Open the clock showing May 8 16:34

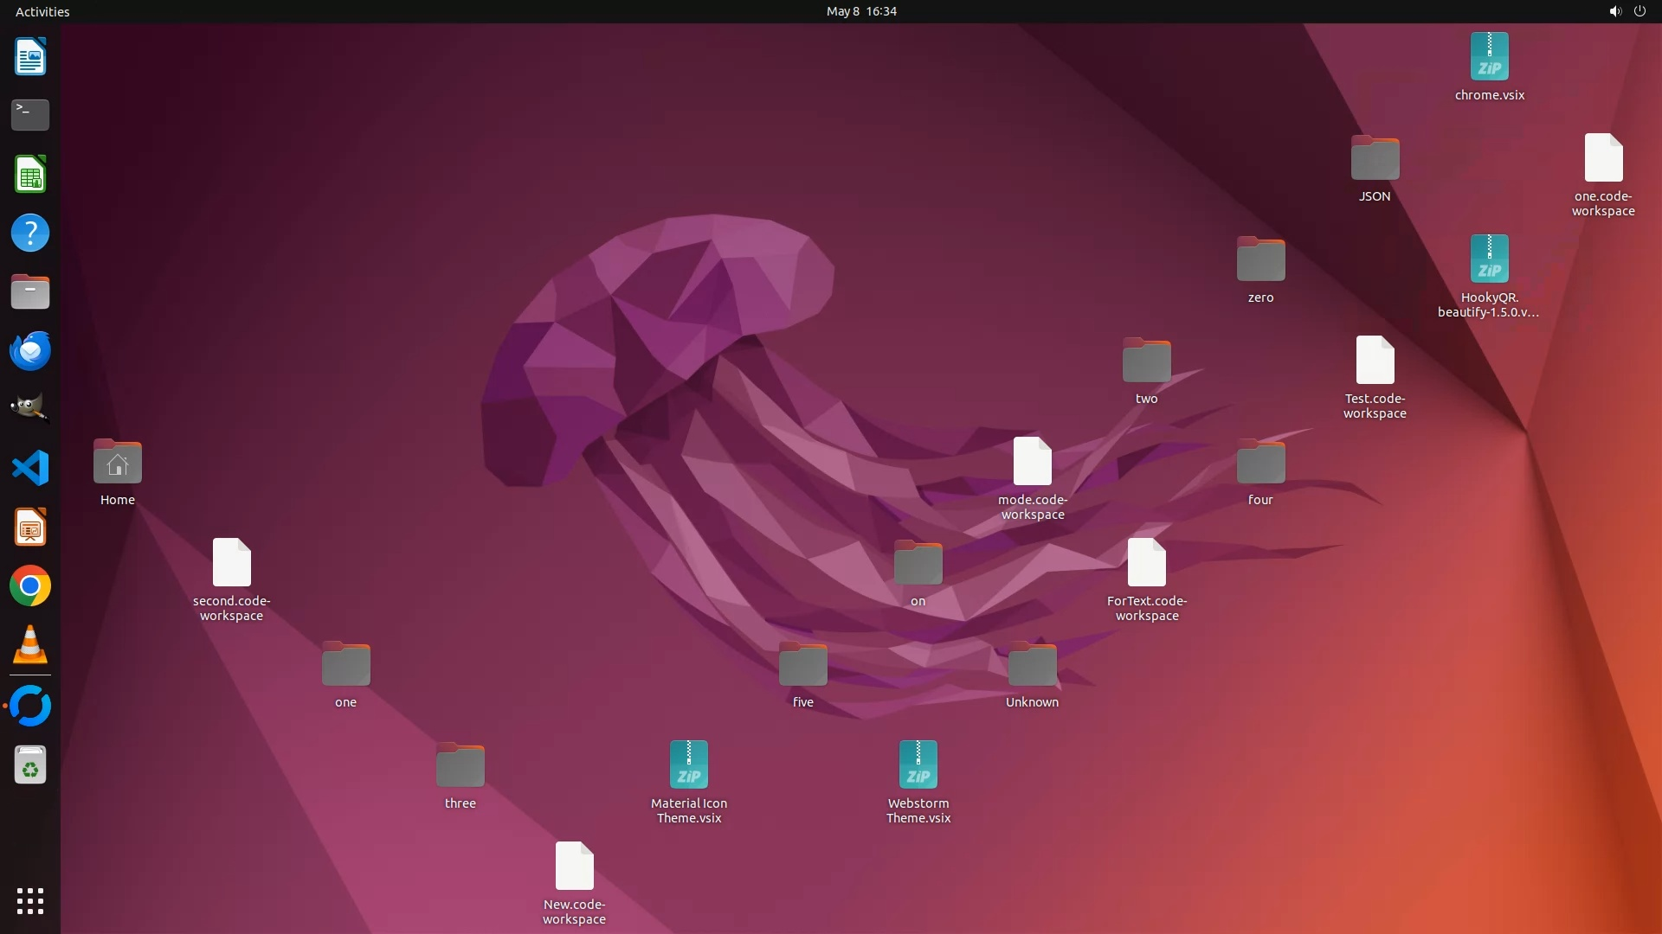861,11
